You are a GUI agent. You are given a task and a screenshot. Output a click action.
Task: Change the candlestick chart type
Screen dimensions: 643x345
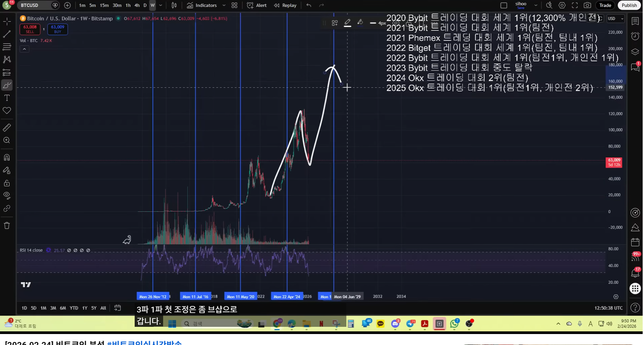coord(174,5)
